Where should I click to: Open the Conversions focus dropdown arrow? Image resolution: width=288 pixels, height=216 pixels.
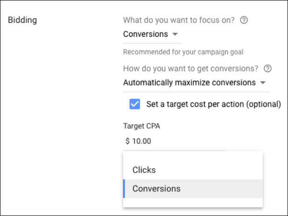pyautogui.click(x=175, y=34)
